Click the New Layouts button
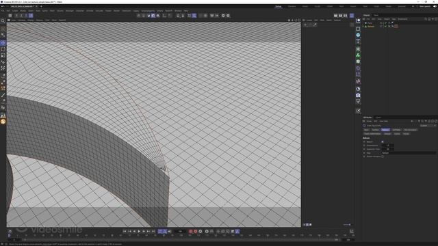This screenshot has height=246, width=438. point(425,6)
